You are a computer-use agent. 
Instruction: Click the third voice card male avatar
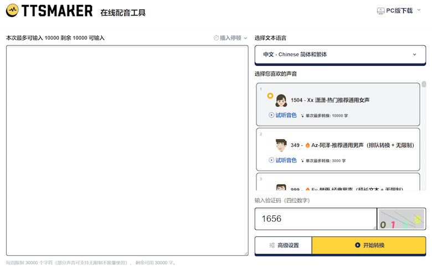[281, 187]
